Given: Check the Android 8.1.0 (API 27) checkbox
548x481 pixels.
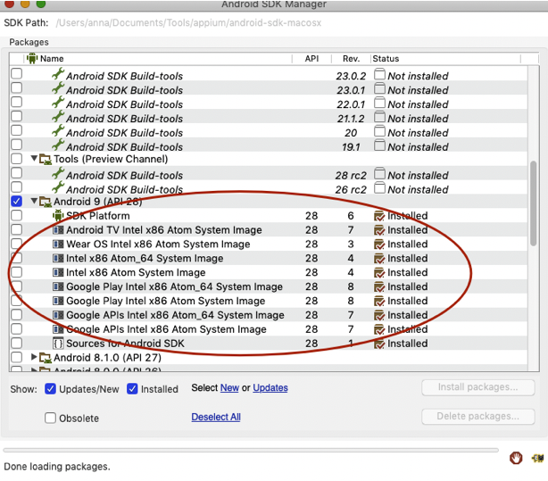Looking at the screenshot, I should [x=16, y=357].
